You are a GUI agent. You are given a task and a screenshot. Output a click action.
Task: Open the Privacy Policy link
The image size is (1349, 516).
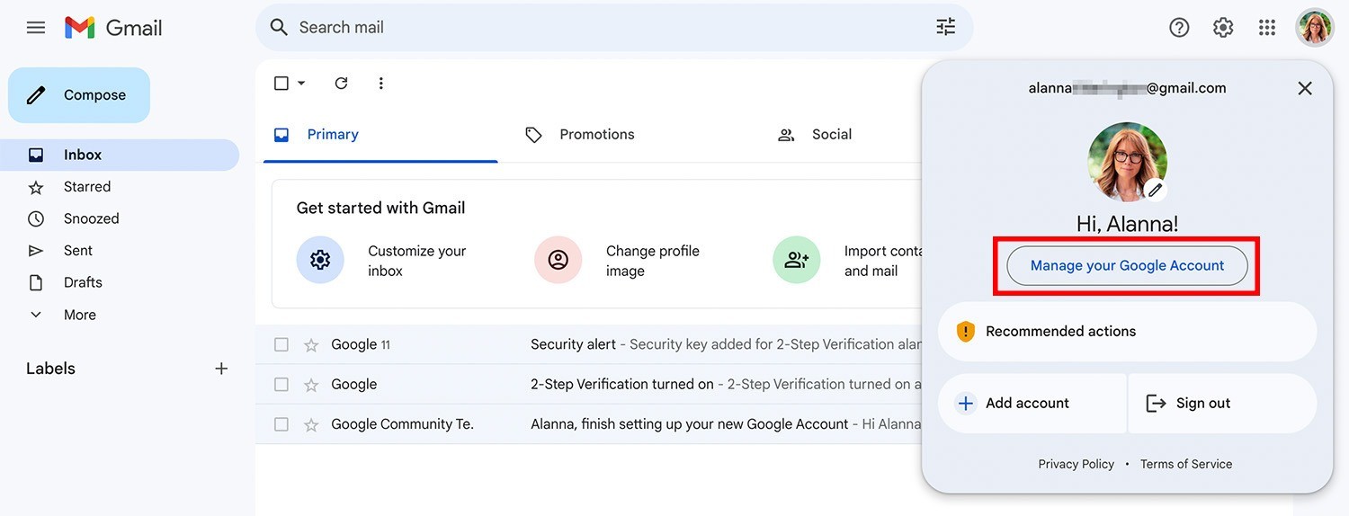[1076, 465]
